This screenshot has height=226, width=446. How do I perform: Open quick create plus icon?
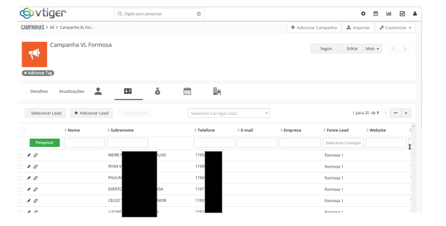coord(363,14)
